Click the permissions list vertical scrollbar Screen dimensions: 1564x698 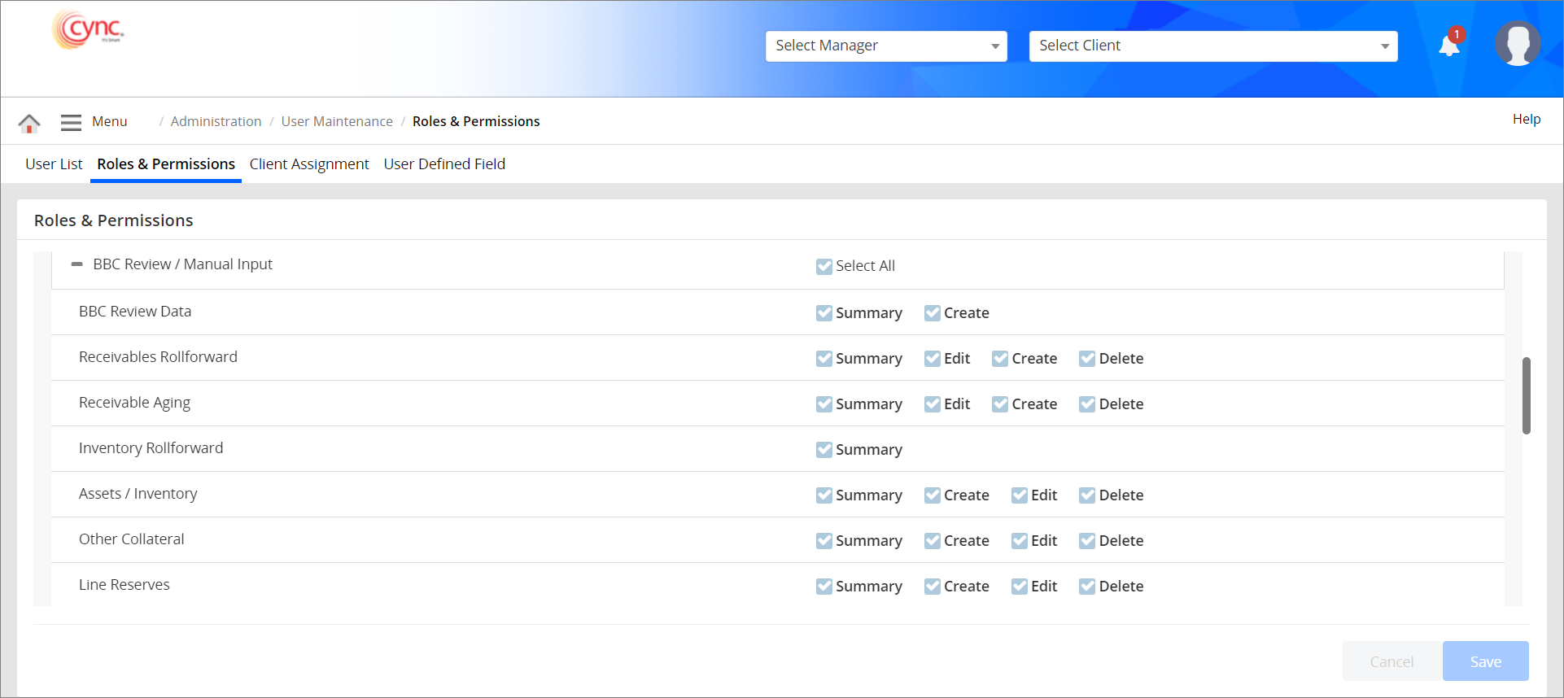click(1526, 395)
